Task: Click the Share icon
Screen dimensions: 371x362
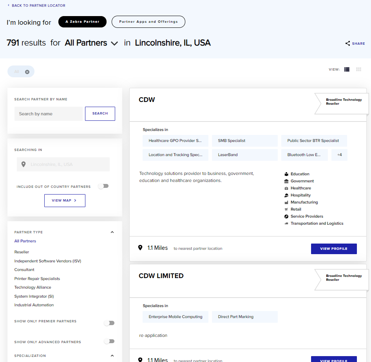Action: pyautogui.click(x=347, y=44)
